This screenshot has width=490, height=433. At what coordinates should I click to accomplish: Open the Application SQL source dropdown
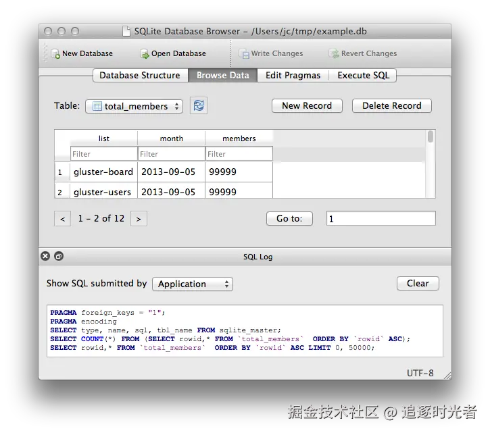point(193,284)
